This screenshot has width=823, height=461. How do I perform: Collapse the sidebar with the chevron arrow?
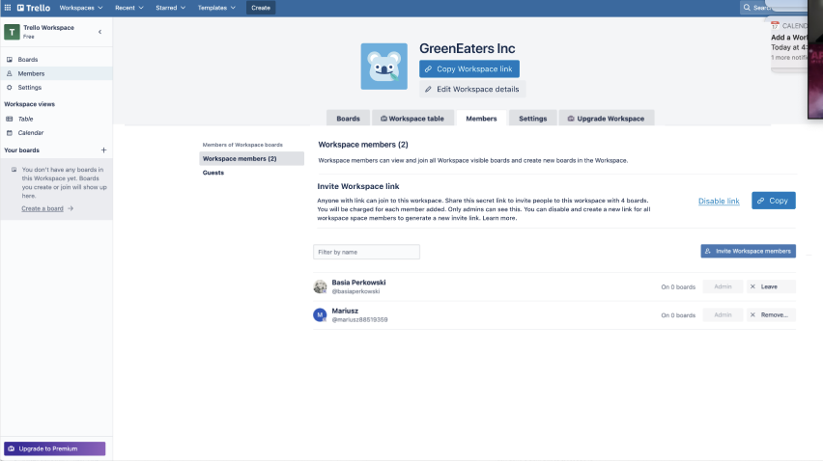(100, 32)
